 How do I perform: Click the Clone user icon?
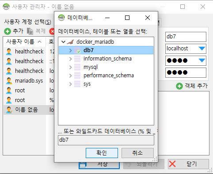tap(30, 31)
